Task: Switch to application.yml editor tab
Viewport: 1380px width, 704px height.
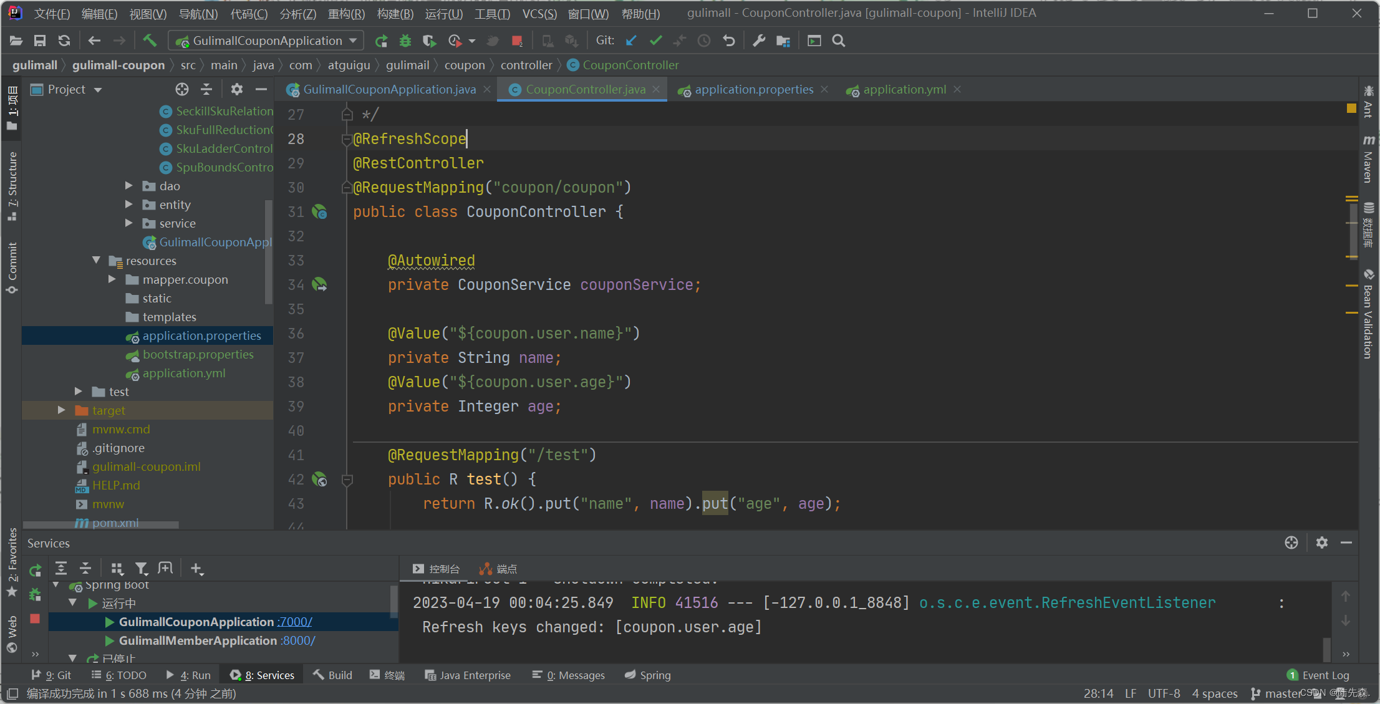Action: pyautogui.click(x=904, y=89)
